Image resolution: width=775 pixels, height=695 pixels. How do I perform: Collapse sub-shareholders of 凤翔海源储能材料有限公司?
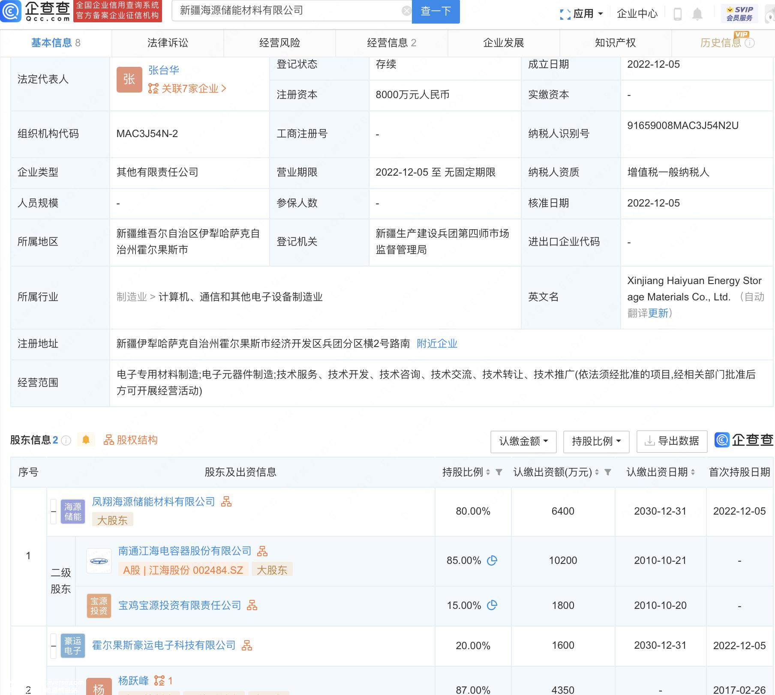54,512
